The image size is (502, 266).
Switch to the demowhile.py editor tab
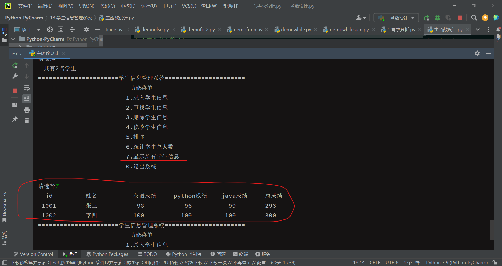click(295, 29)
